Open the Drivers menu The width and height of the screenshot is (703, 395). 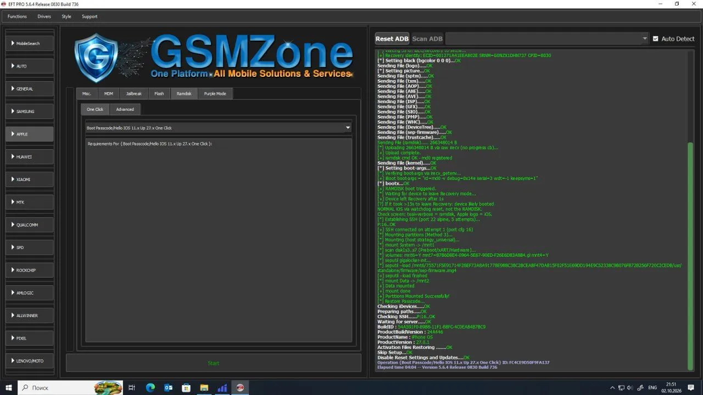pos(44,16)
